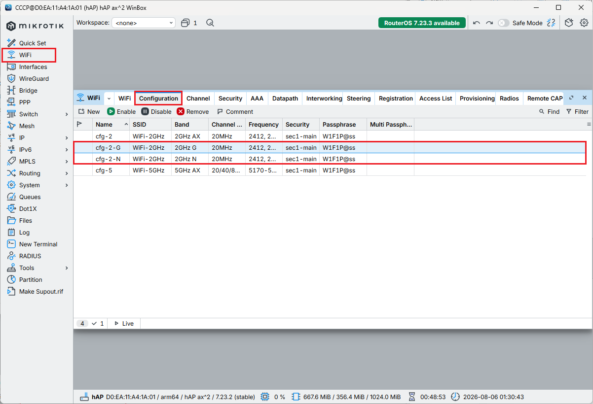Switch to the Channel tab
The height and width of the screenshot is (404, 593).
click(198, 99)
